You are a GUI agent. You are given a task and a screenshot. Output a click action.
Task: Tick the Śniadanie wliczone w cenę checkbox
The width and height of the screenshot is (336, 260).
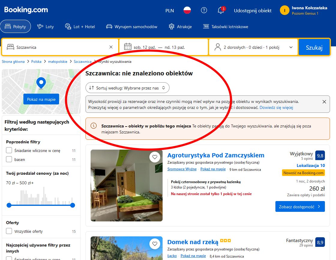[x=9, y=150]
